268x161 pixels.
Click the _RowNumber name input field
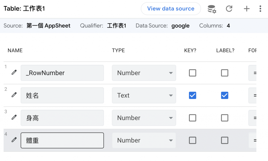coord(62,73)
